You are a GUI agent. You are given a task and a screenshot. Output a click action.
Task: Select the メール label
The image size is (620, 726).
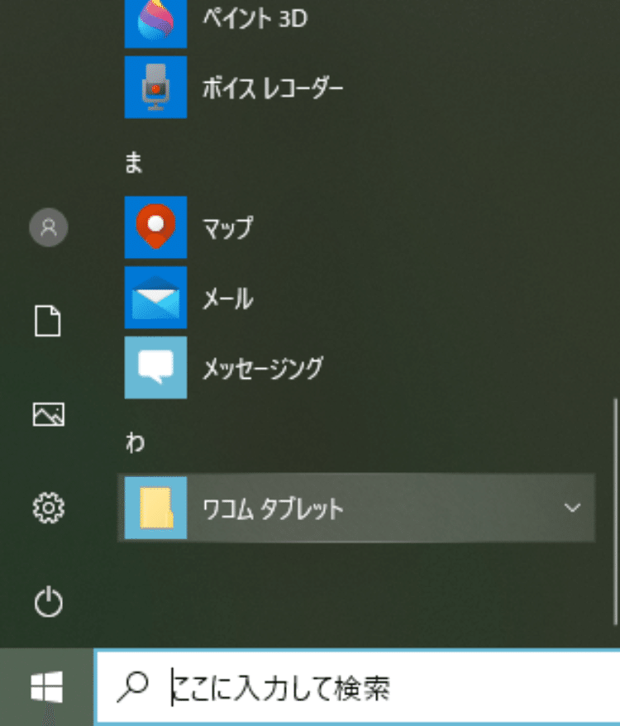coord(228,299)
